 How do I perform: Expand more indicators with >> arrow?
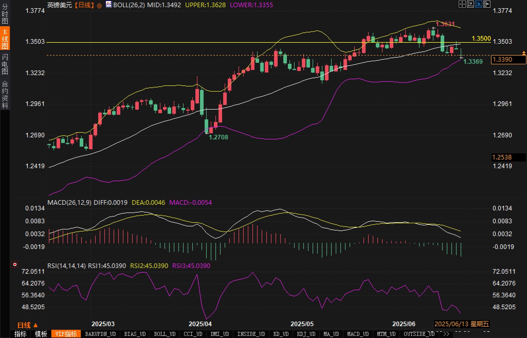coord(446,334)
